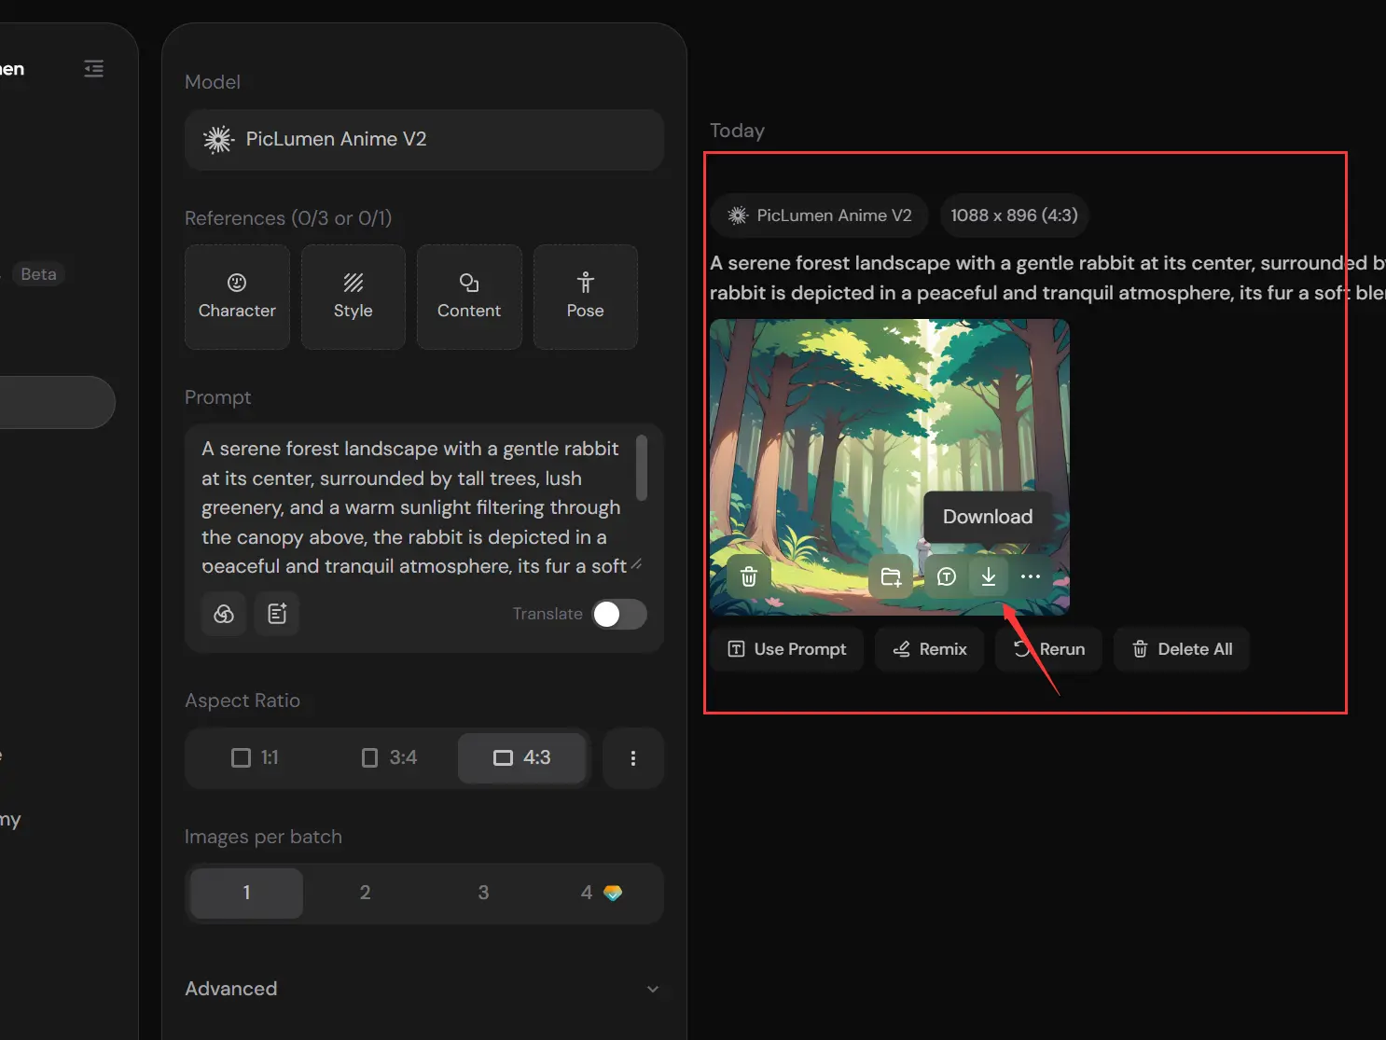Click the download icon on generated image

click(x=988, y=576)
